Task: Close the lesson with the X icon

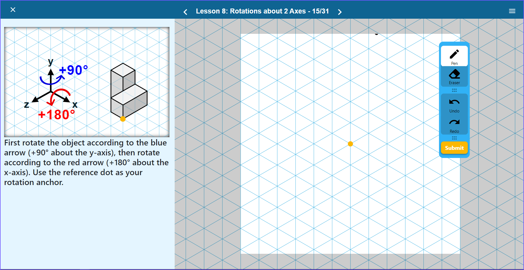Action: pos(13,10)
